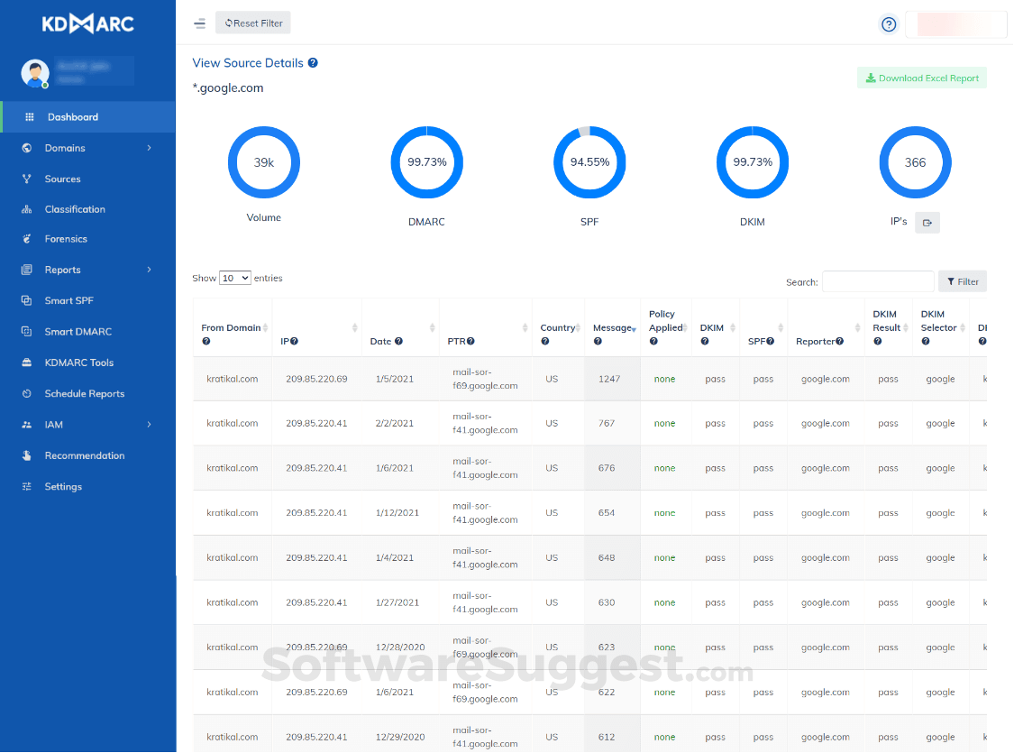Click the Reset Filter button
The width and height of the screenshot is (1014, 753).
coord(252,23)
